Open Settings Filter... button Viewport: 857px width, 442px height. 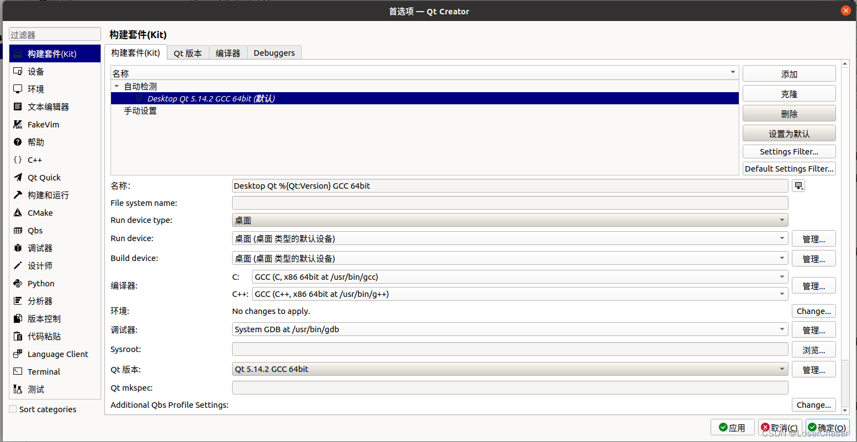click(789, 152)
